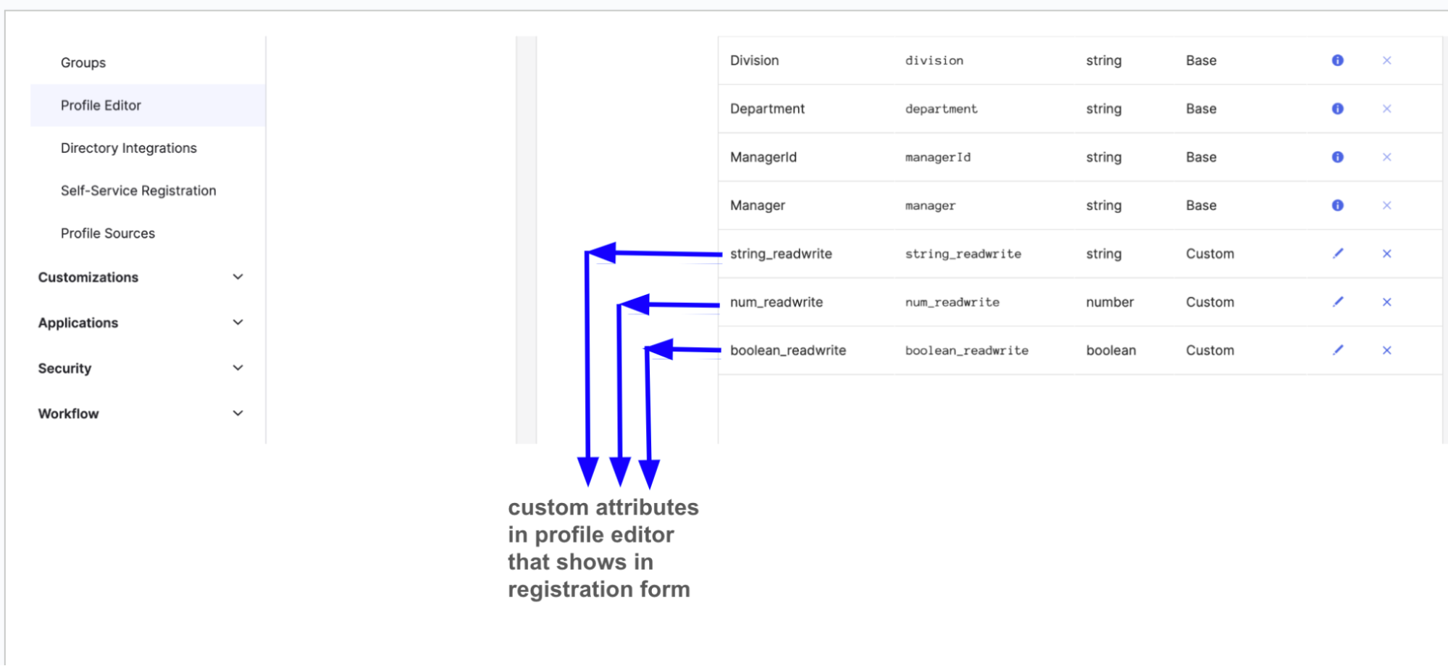
Task: View info icon on the Manager row
Action: [x=1337, y=206]
